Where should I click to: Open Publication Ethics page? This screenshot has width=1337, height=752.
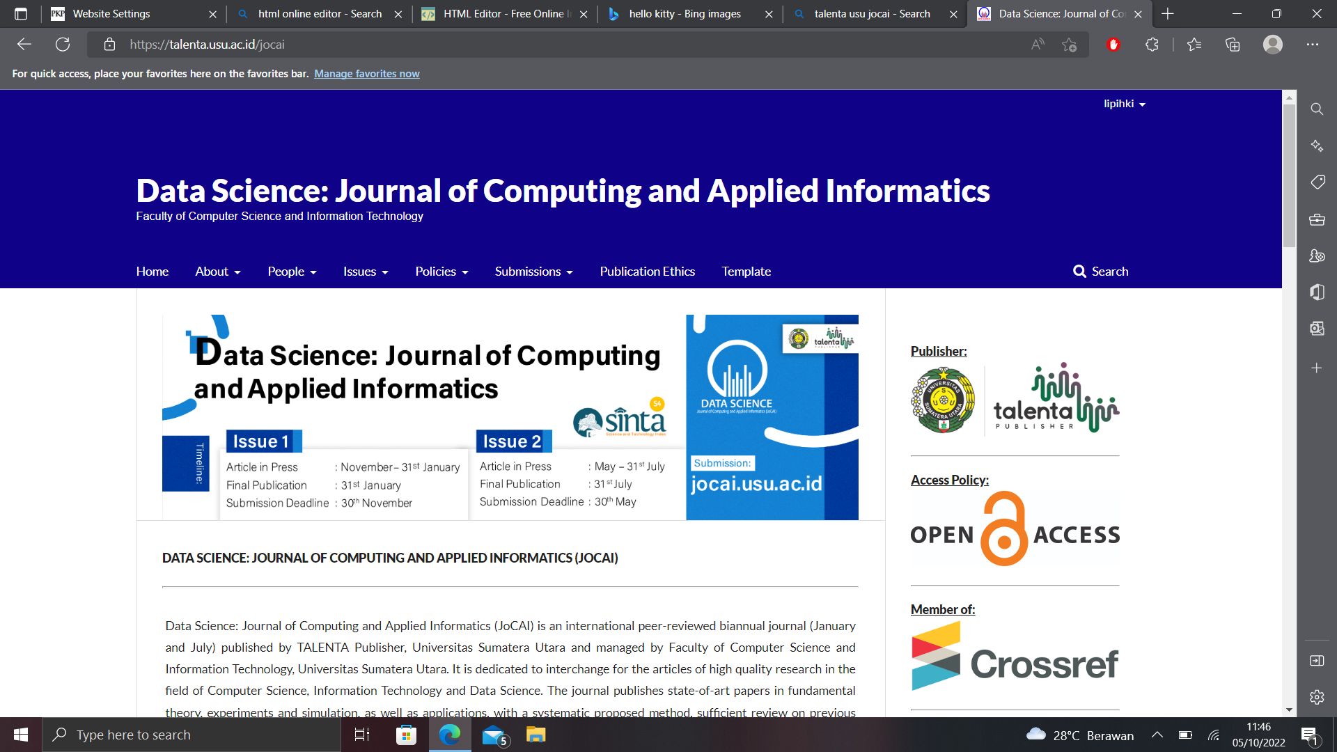(x=648, y=272)
